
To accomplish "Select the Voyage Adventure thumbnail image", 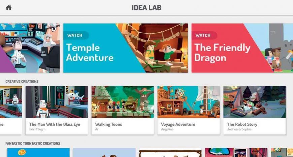I will coord(189,102).
